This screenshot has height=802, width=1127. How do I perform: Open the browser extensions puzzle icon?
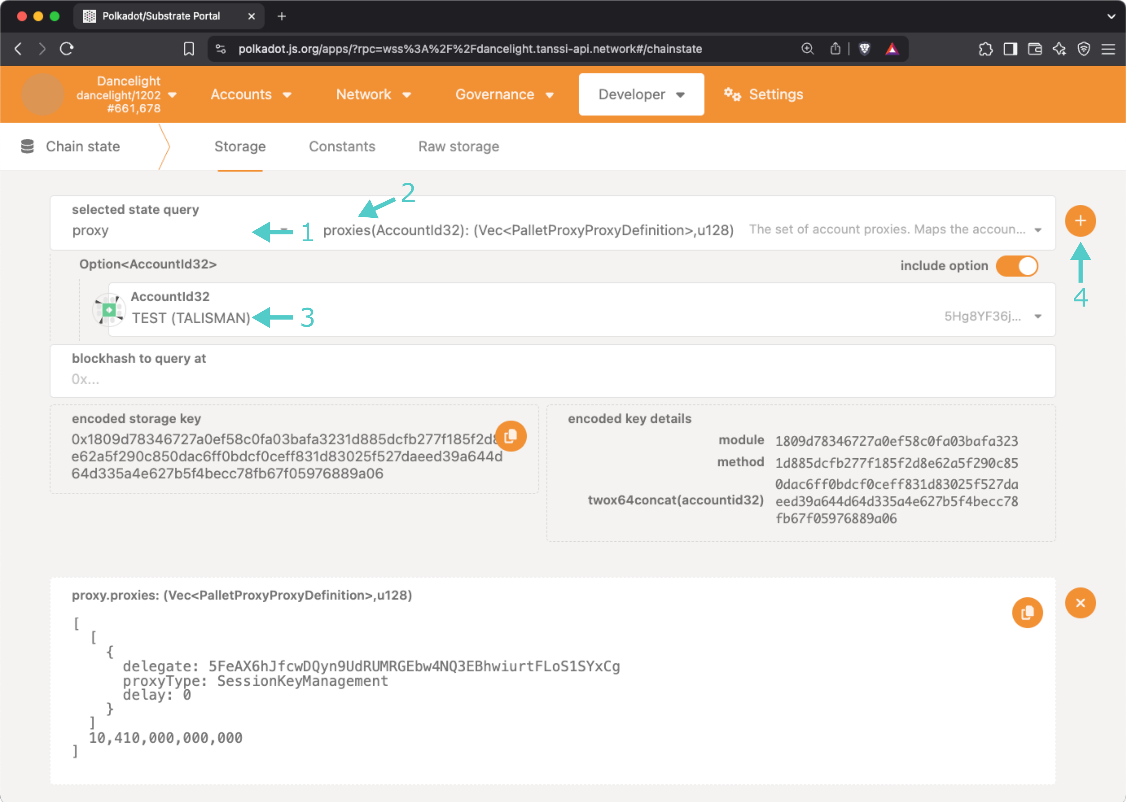986,49
